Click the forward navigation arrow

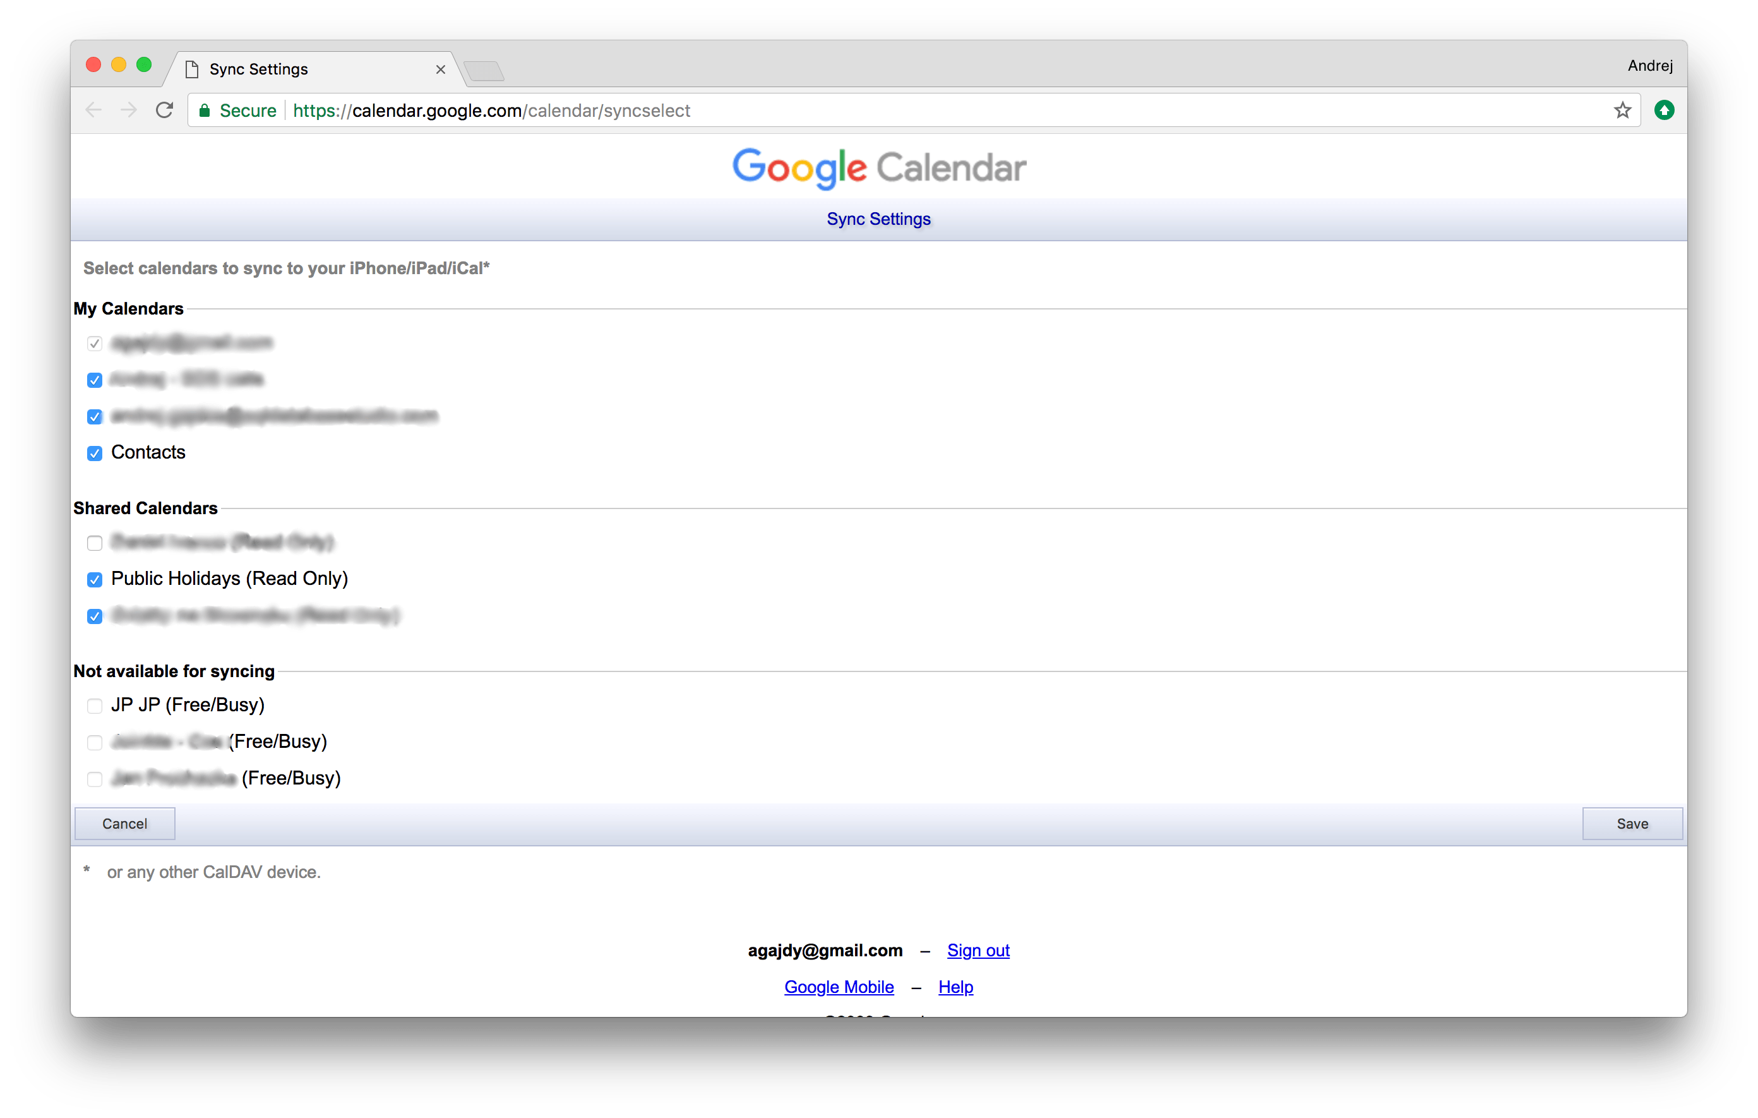click(128, 111)
